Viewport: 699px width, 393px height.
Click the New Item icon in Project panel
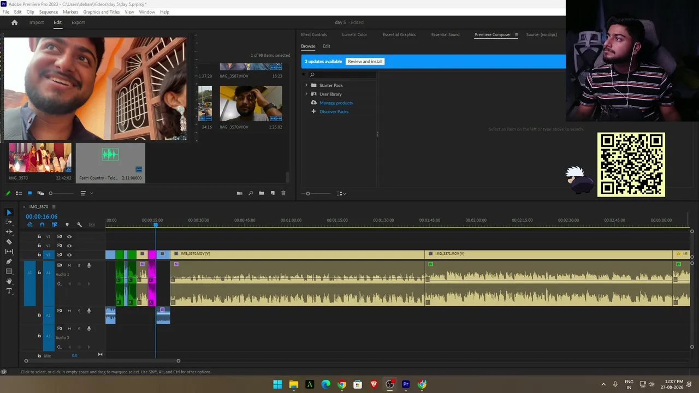point(273,193)
